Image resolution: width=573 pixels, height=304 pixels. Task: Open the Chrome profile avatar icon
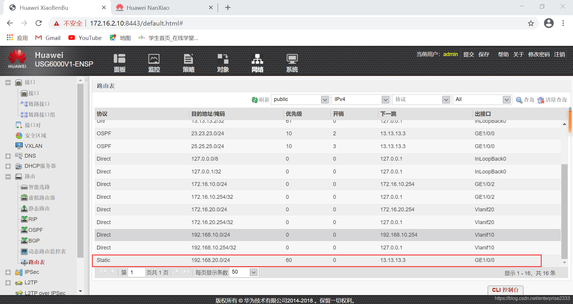coord(549,23)
